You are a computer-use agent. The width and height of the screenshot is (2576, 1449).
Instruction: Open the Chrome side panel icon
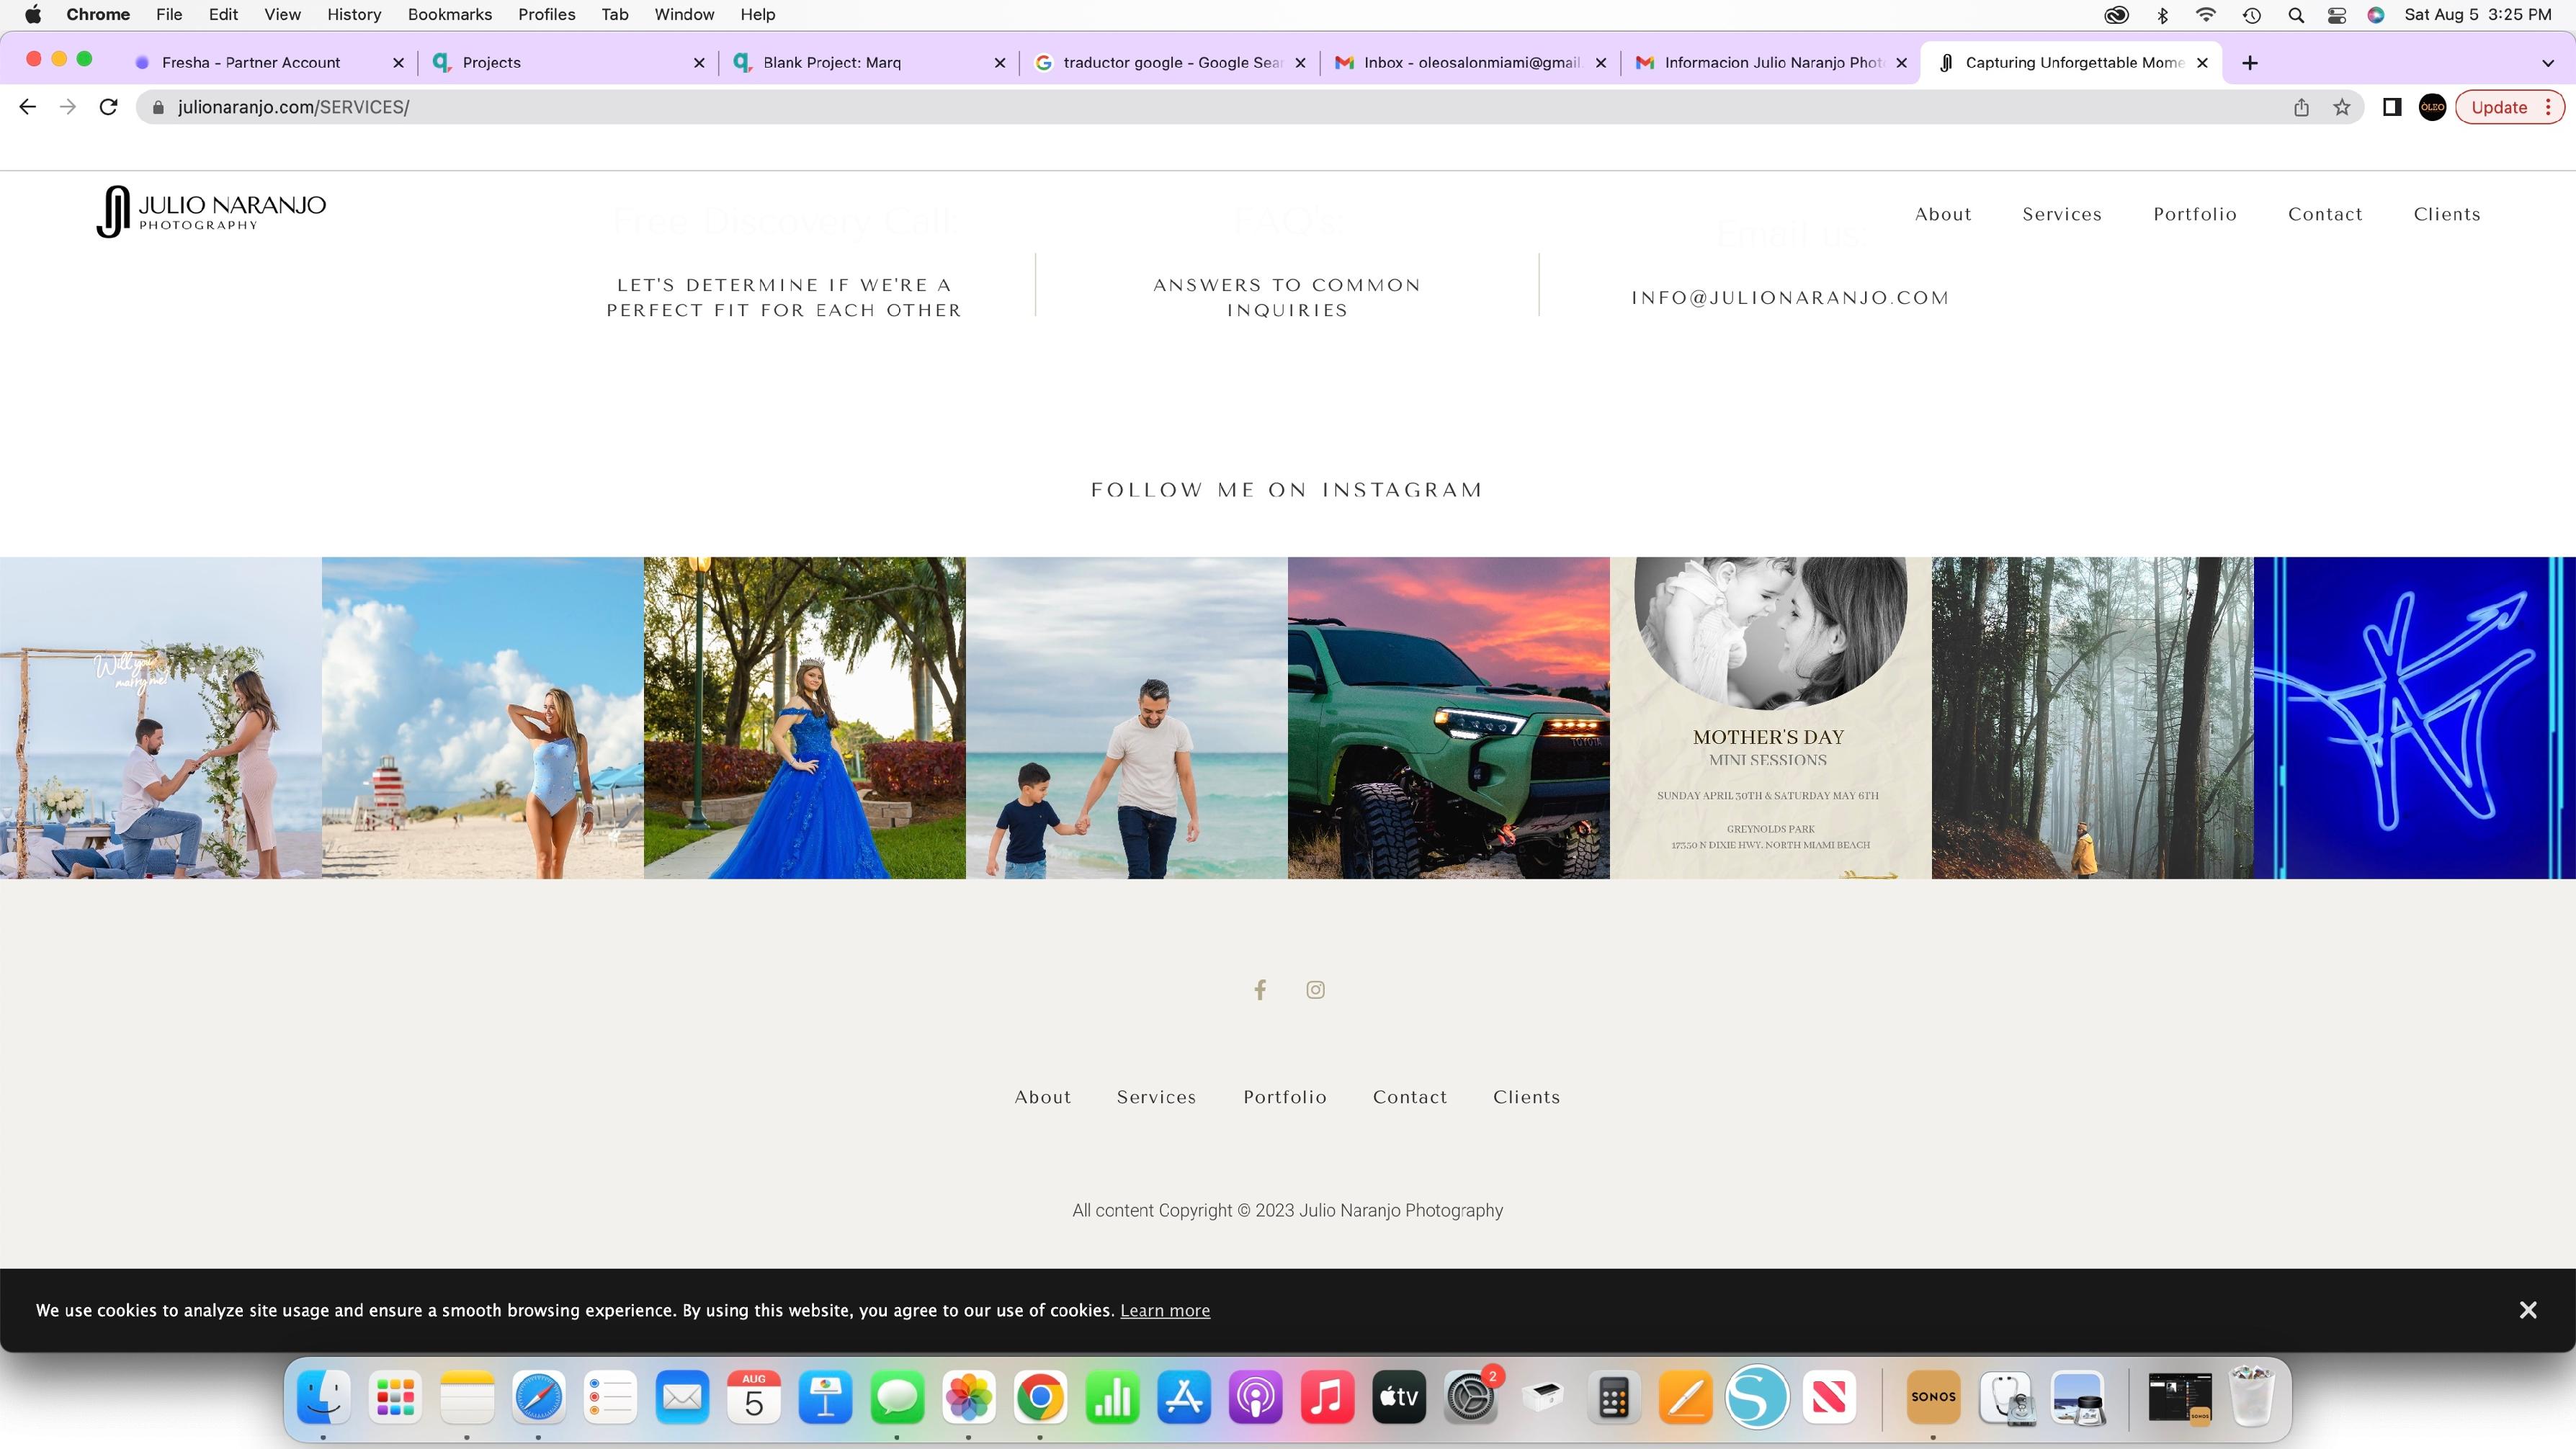click(2392, 107)
